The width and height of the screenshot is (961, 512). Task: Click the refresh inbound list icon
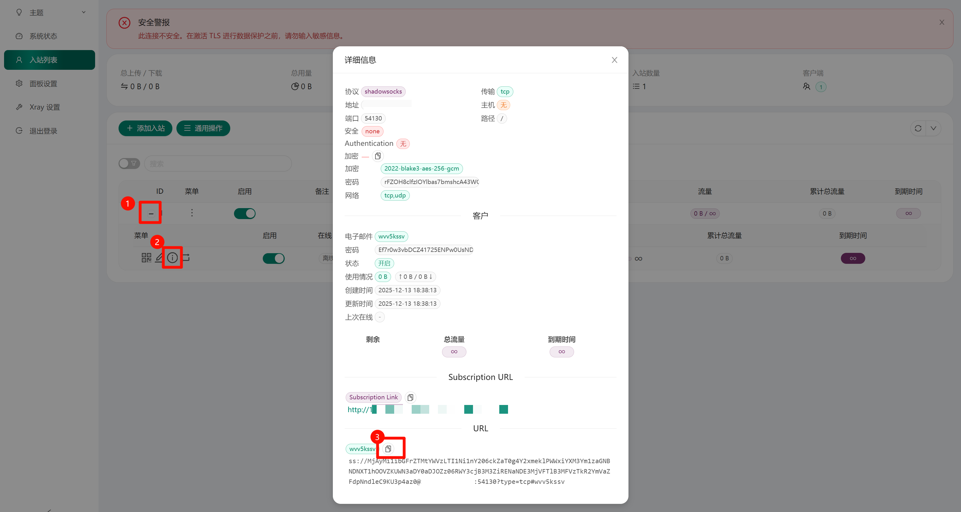pos(918,128)
